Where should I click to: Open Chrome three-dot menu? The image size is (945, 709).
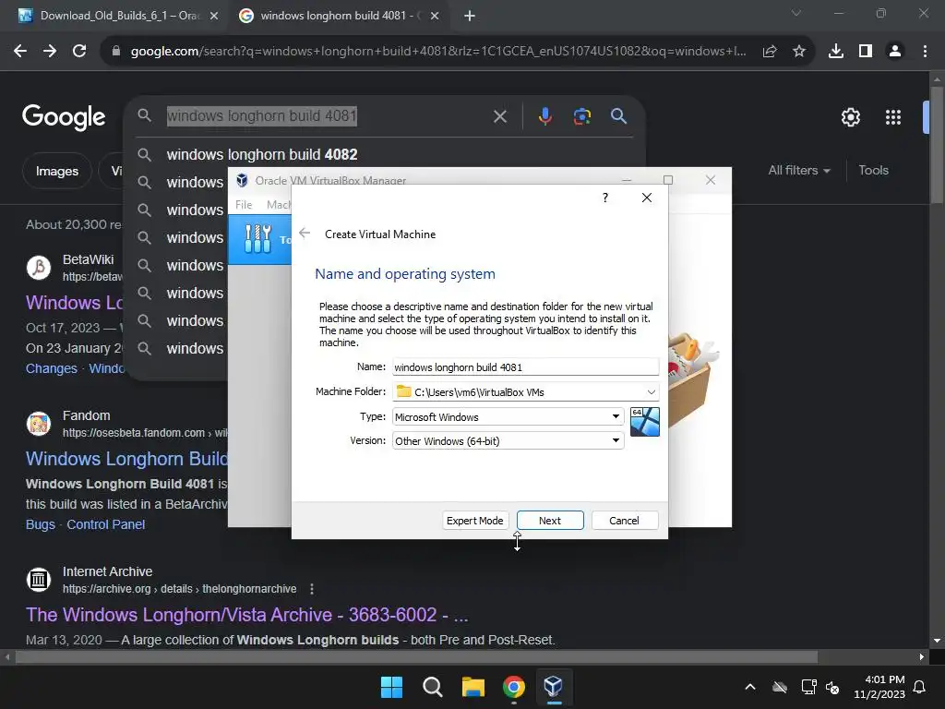pyautogui.click(x=925, y=52)
